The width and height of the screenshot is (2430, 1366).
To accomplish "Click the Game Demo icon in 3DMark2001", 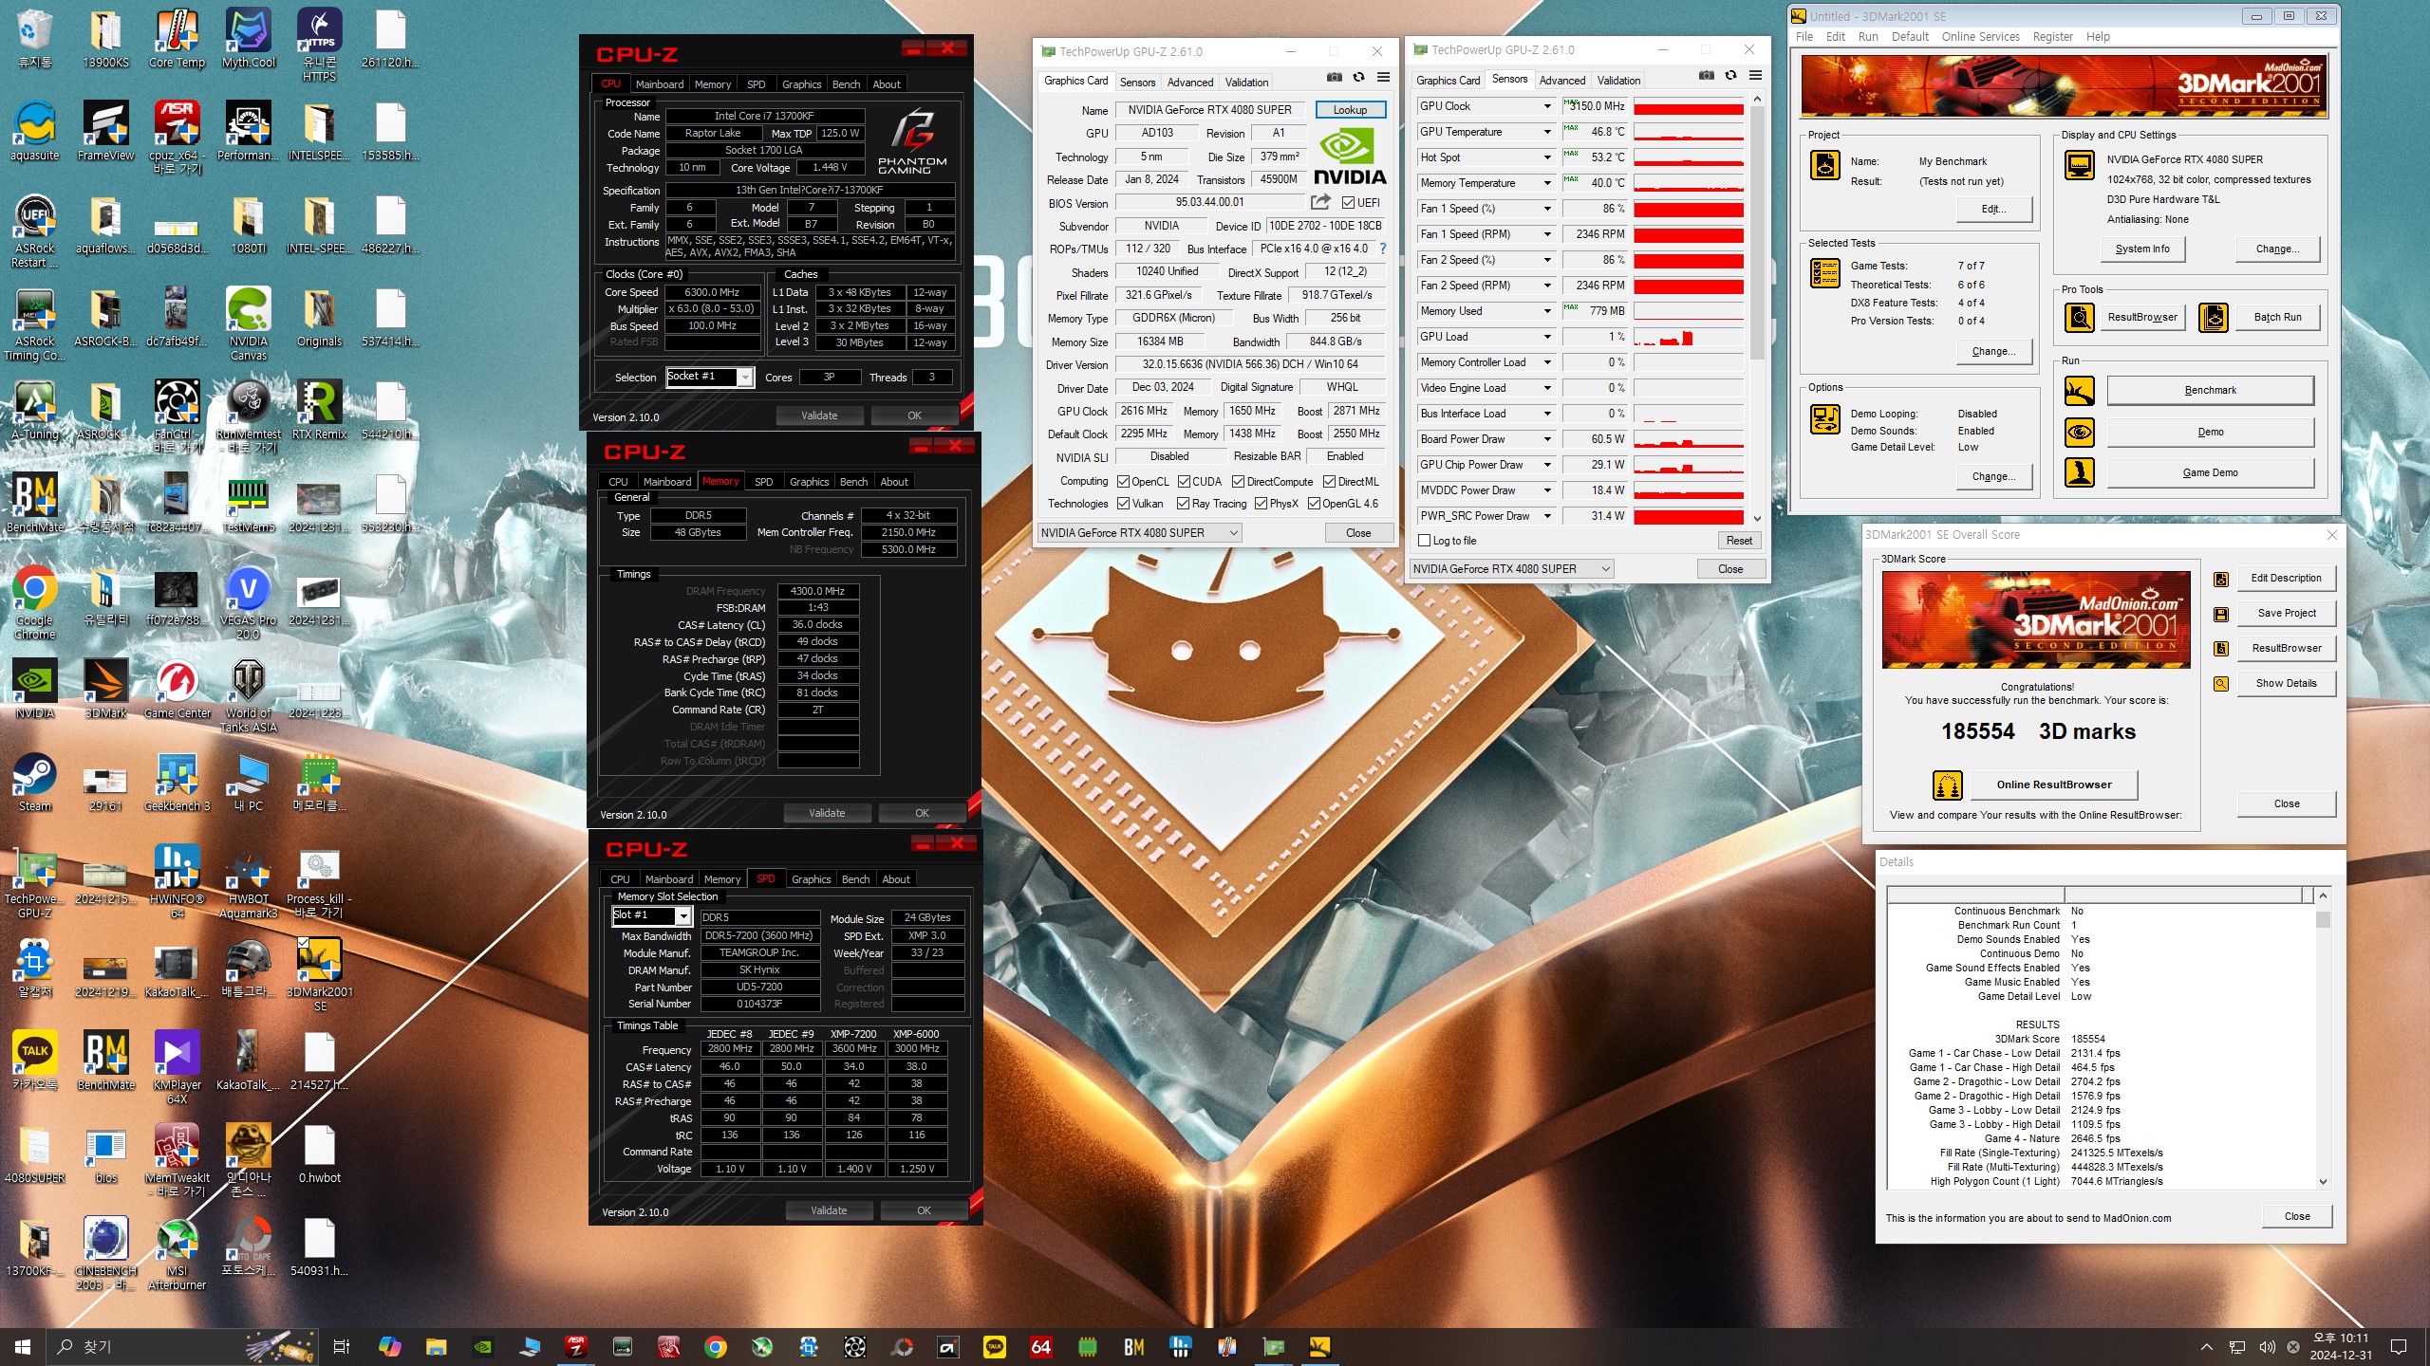I will [x=2080, y=472].
